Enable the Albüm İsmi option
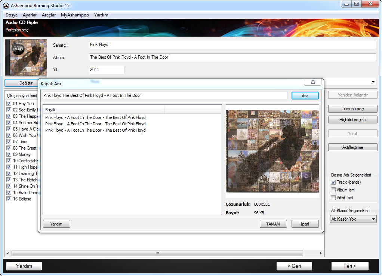Image resolution: width=382 pixels, height=276 pixels. pos(333,190)
